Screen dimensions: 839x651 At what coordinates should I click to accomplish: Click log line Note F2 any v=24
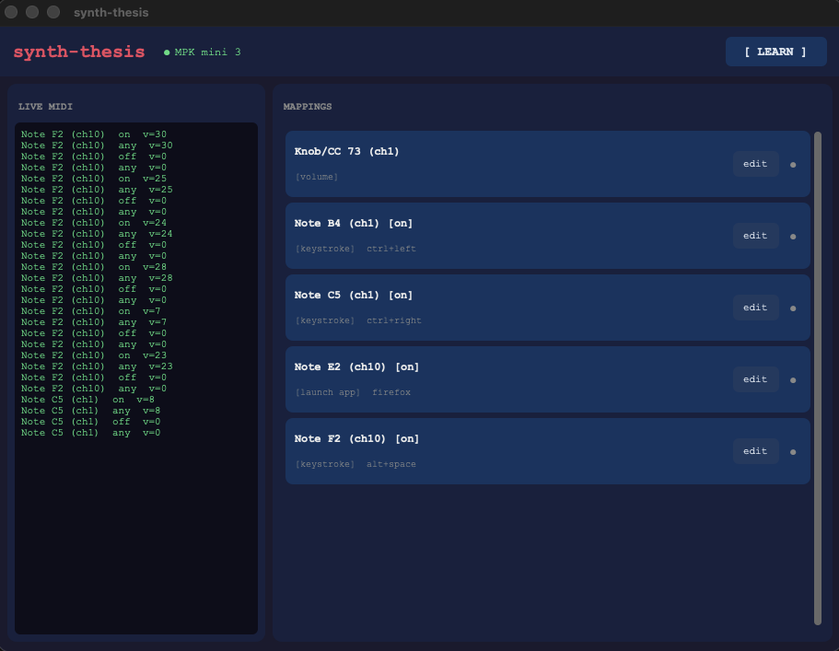[97, 234]
